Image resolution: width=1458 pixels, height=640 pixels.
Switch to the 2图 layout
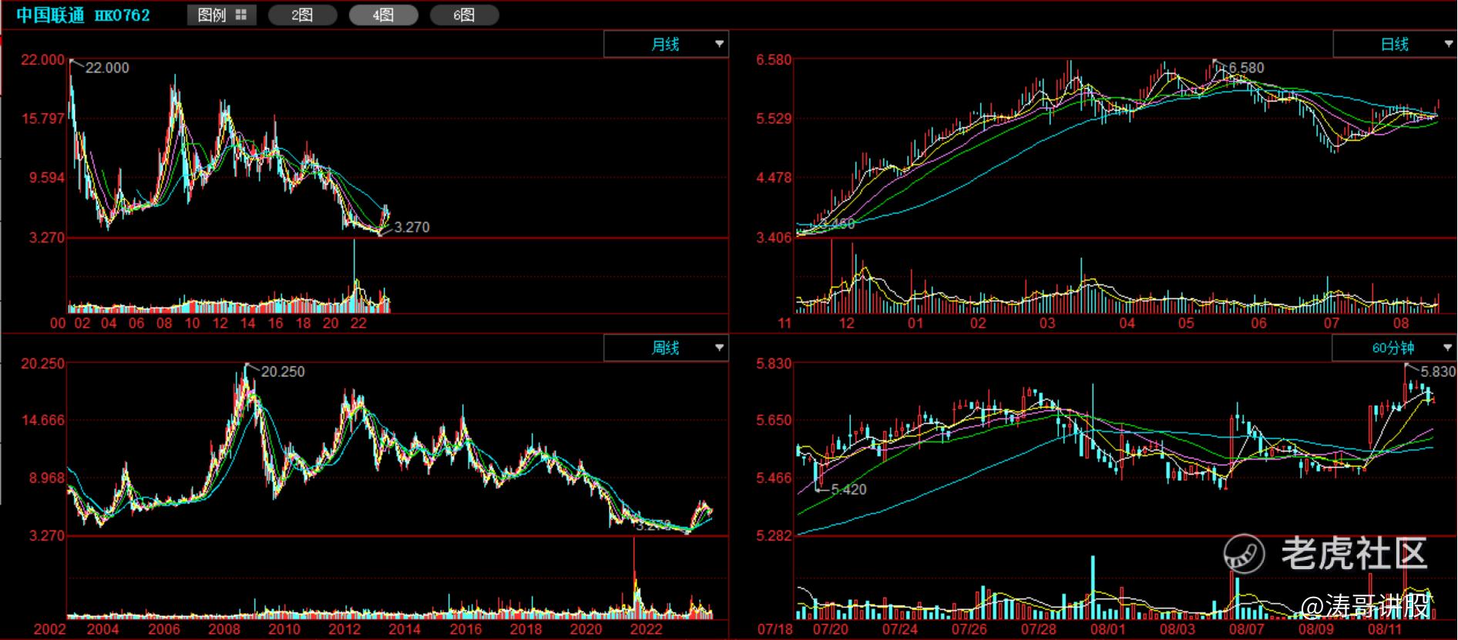[302, 15]
